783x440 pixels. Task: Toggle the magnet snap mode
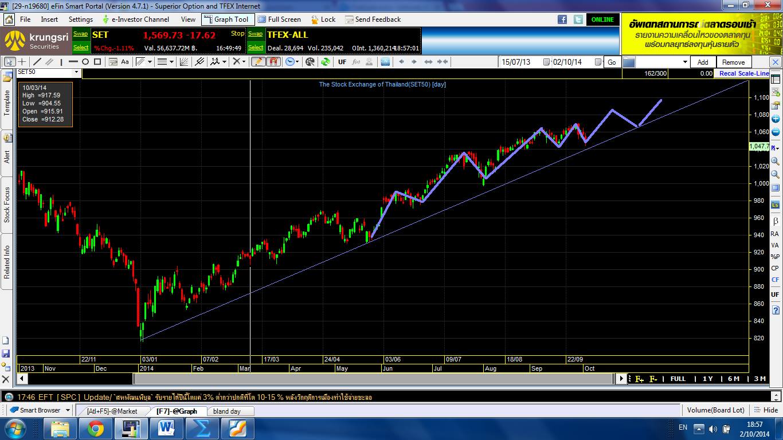pos(273,62)
